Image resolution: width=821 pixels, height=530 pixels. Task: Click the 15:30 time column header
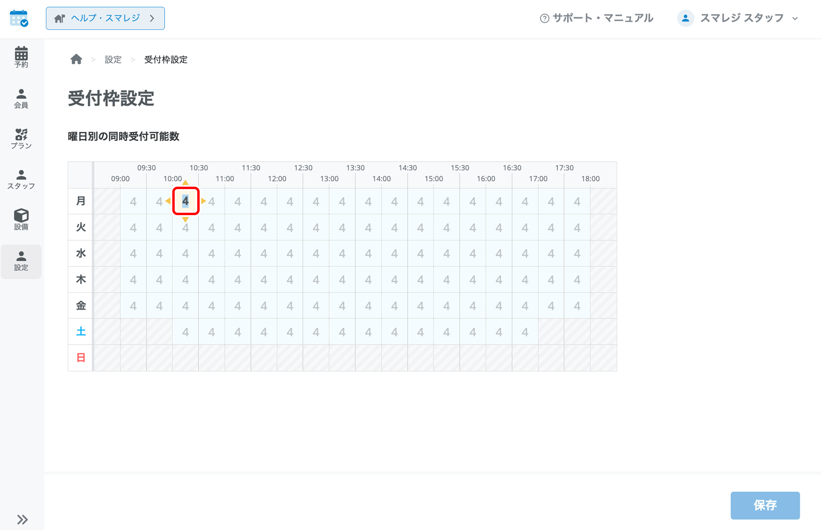point(460,168)
